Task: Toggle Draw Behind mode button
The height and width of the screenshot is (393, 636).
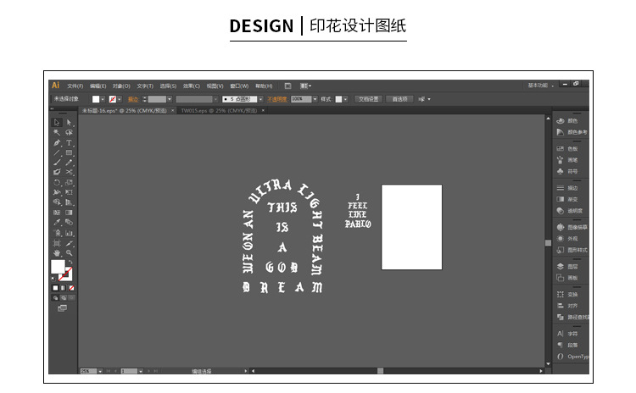Action: [64, 298]
